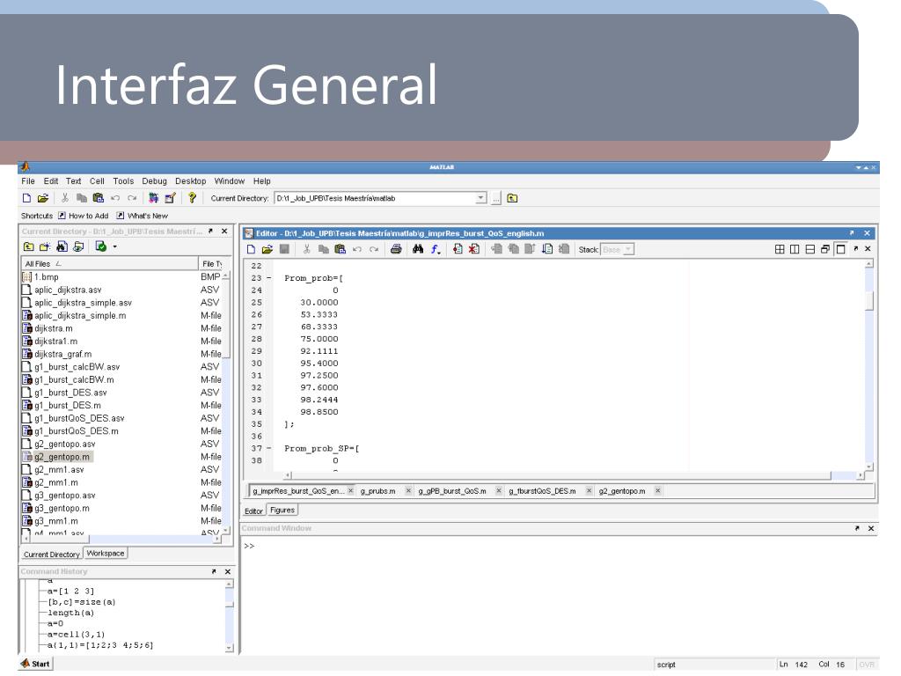Click Clear all breakpoints icon in editor
This screenshot has width=901, height=676.
(x=473, y=249)
